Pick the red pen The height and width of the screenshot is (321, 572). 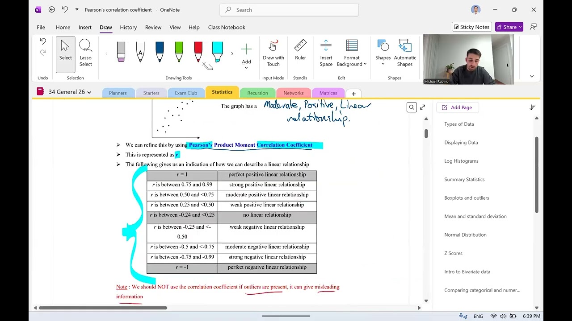pos(198,51)
